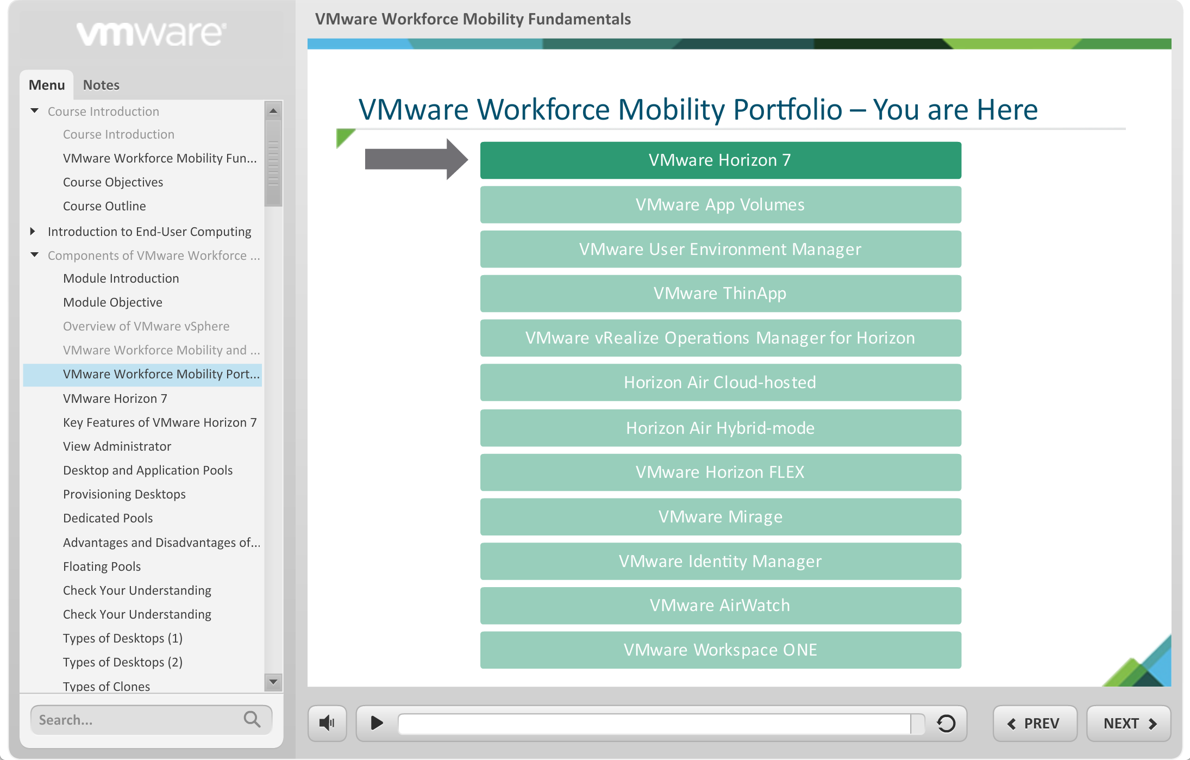Switch to the Notes tab
Viewport: 1190px width, 760px height.
point(101,85)
